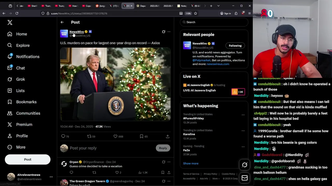
Task: Click the Premium X icon
Action: [x=10, y=125]
